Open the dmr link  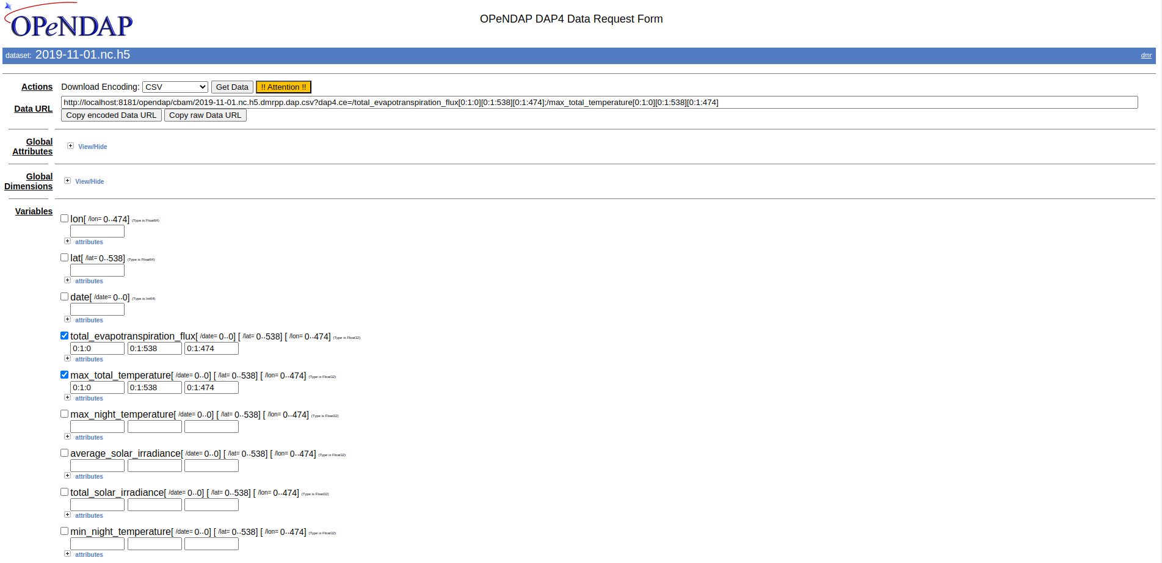click(x=1146, y=56)
